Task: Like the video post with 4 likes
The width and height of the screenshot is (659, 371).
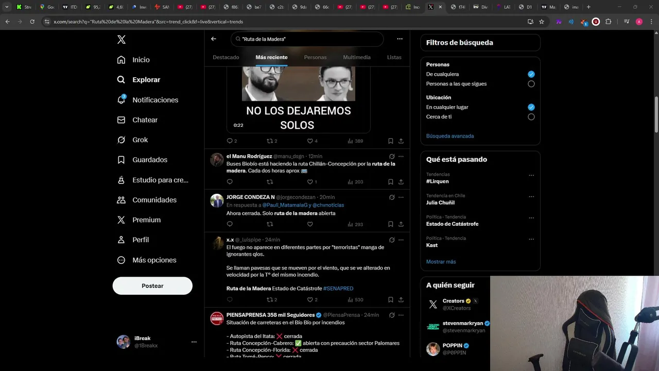Action: (x=310, y=141)
